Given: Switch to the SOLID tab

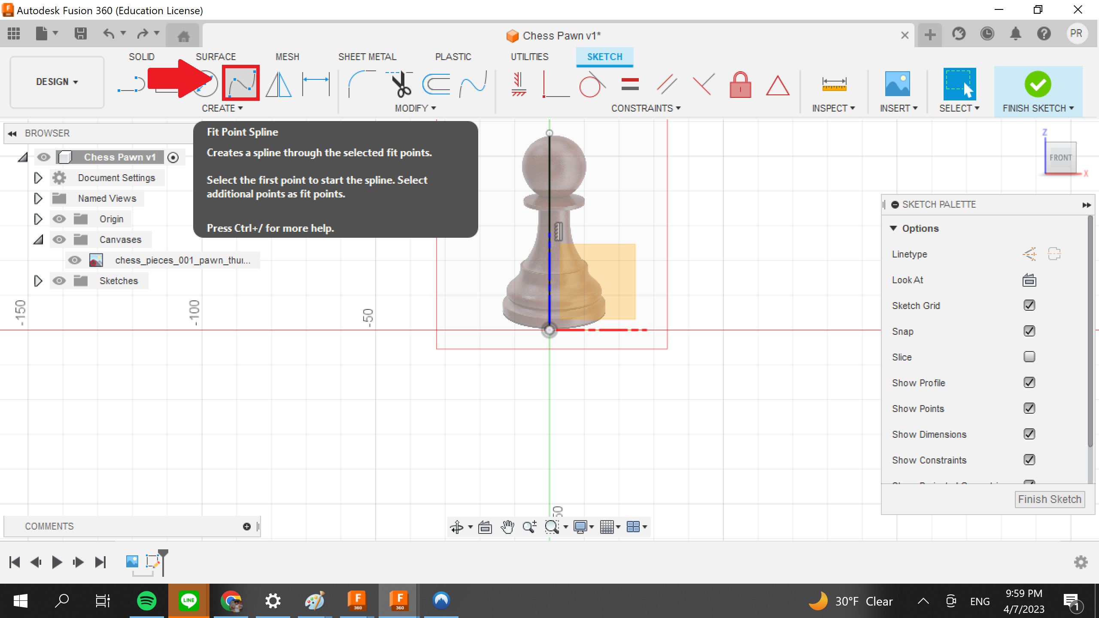Looking at the screenshot, I should (142, 56).
